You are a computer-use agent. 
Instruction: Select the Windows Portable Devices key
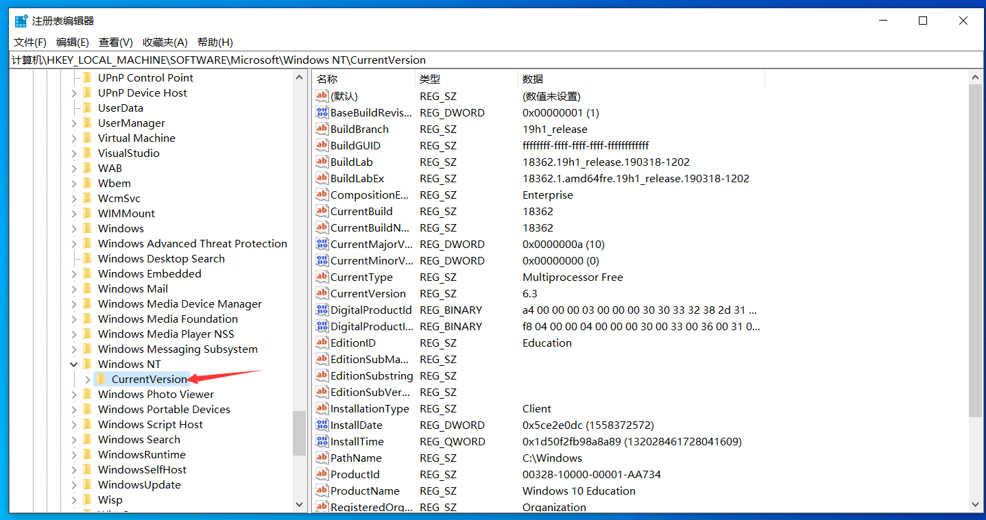click(x=164, y=409)
